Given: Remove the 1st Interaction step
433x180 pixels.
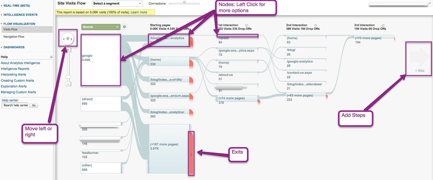Looking at the screenshot, I should (246, 25).
